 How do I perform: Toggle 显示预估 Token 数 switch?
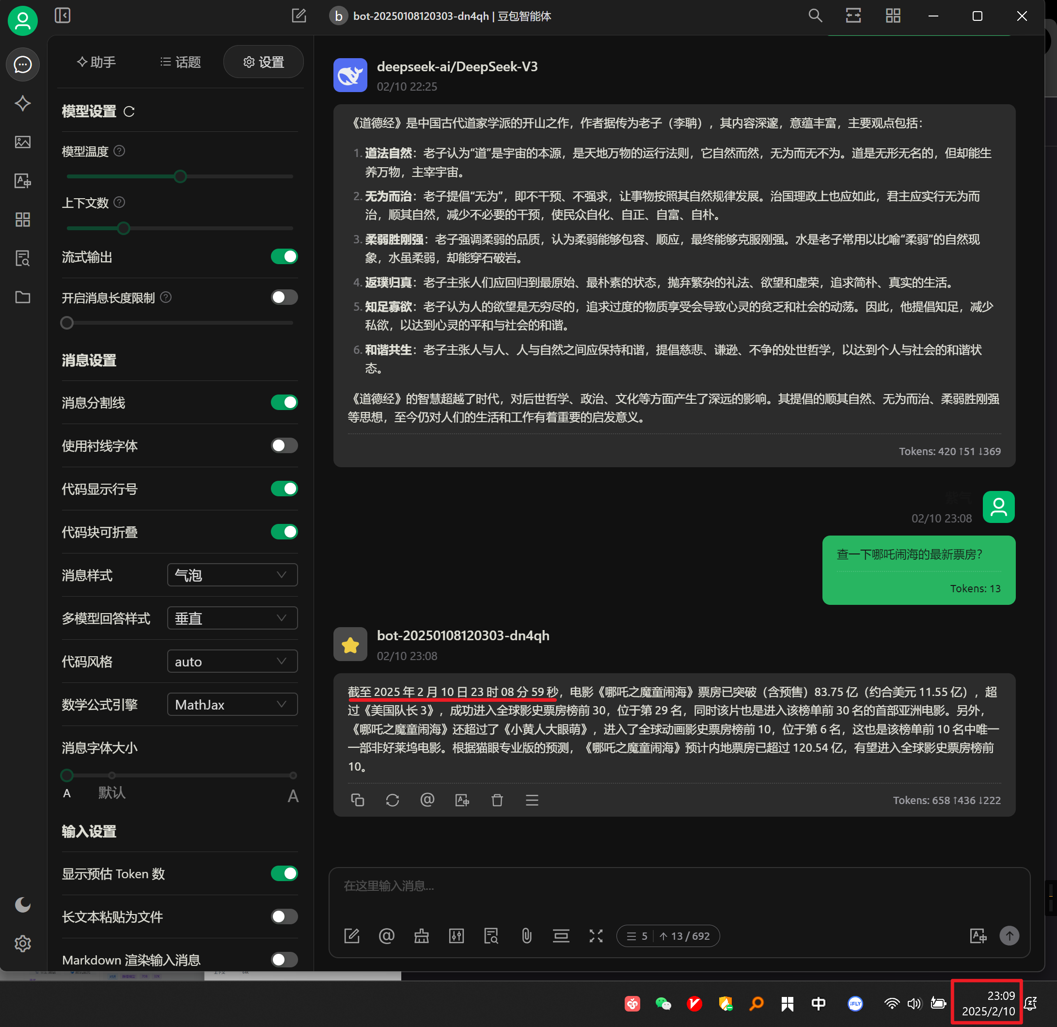[284, 873]
